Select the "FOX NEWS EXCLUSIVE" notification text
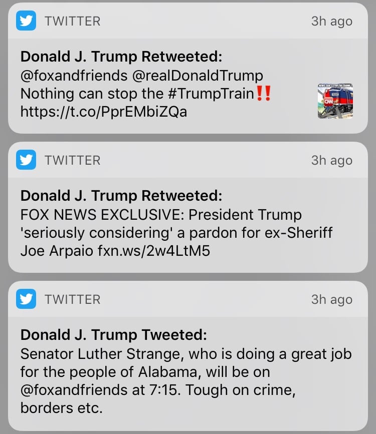The height and width of the screenshot is (434, 376). [x=161, y=215]
